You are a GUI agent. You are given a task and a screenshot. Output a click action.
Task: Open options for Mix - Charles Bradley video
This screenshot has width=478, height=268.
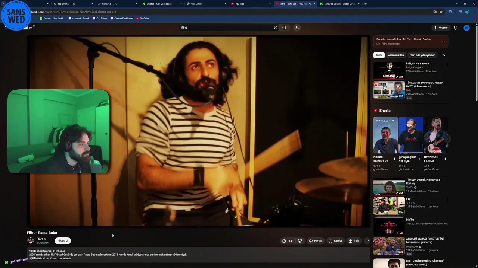coord(447,261)
